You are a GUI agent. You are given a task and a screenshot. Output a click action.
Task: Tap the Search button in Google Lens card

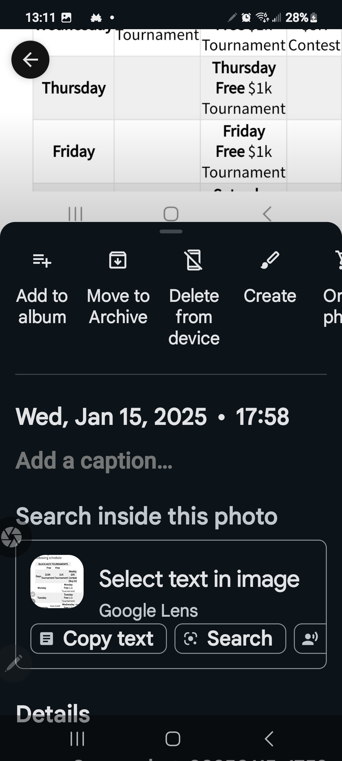[x=230, y=638]
